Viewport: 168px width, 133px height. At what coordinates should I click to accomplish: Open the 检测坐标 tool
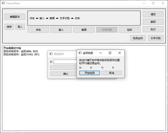(138, 38)
